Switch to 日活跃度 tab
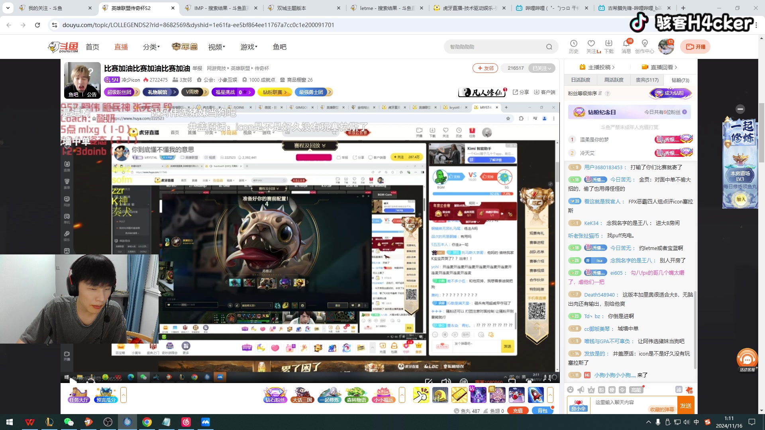Viewport: 765px width, 430px height. [581, 80]
